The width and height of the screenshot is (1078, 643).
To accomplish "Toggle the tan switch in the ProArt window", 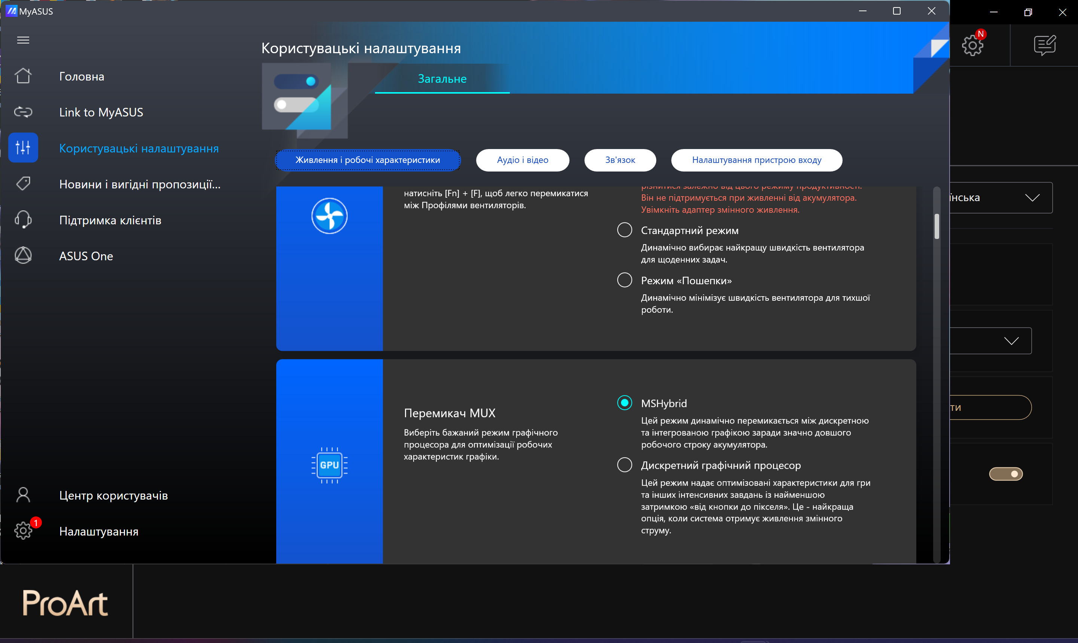I will (1006, 474).
